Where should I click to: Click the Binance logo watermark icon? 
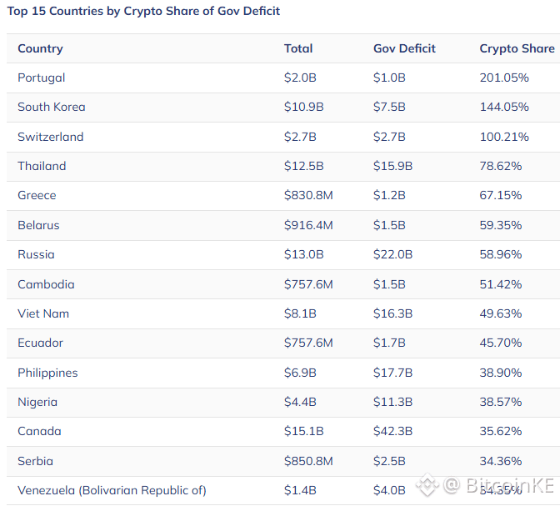(427, 484)
